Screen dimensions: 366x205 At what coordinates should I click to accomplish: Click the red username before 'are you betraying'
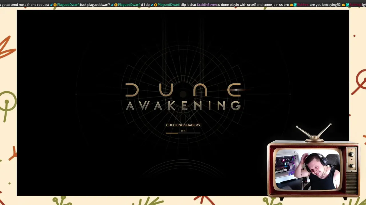[303, 5]
